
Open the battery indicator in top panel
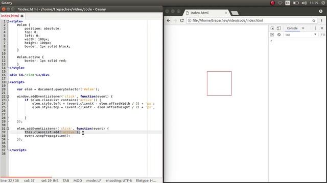pos(296,3)
